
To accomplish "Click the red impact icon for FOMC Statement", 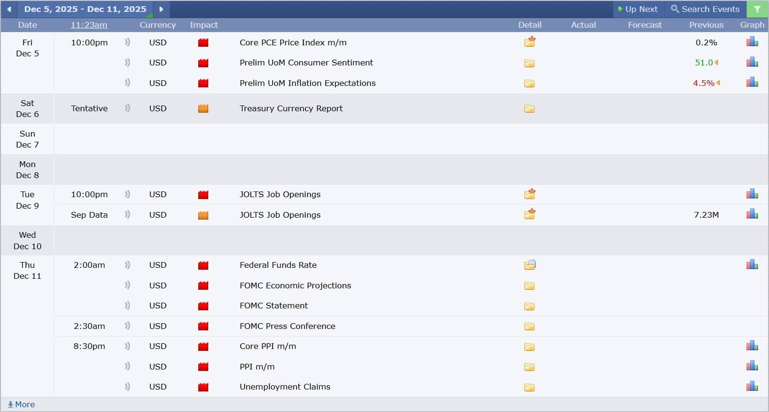I will 203,306.
